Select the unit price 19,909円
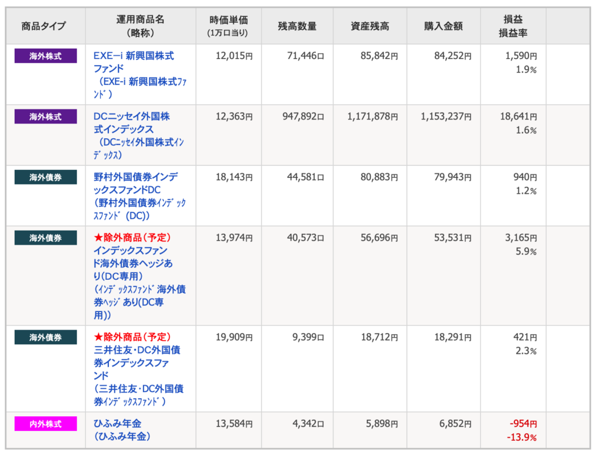Image resolution: width=600 pixels, height=456 pixels. (234, 337)
